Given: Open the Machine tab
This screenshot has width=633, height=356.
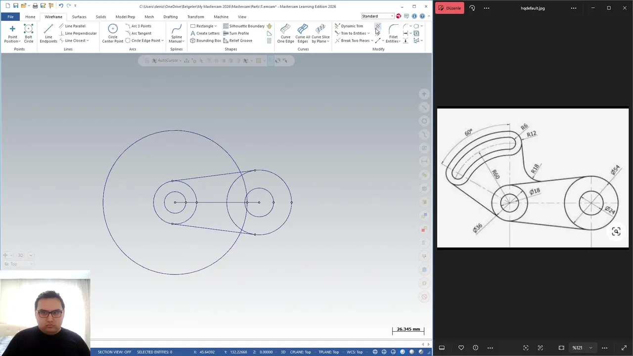Looking at the screenshot, I should 221,16.
